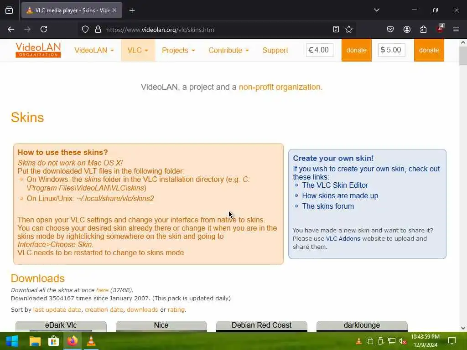This screenshot has width=467, height=350.
Task: Sort skins by creation date
Action: click(x=104, y=309)
